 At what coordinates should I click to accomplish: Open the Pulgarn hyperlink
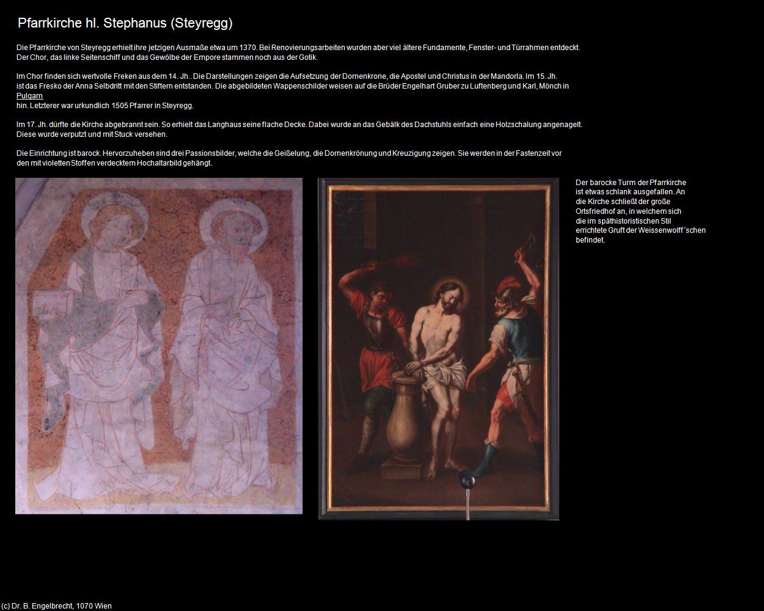pyautogui.click(x=29, y=96)
